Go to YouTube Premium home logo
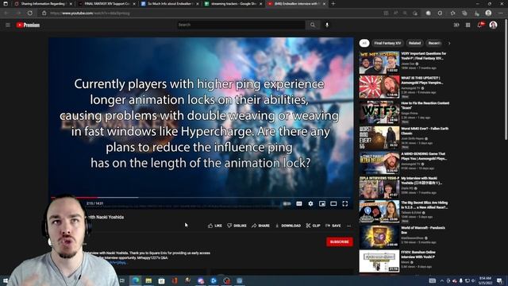Screen dimensions: 508x286 click(28, 25)
